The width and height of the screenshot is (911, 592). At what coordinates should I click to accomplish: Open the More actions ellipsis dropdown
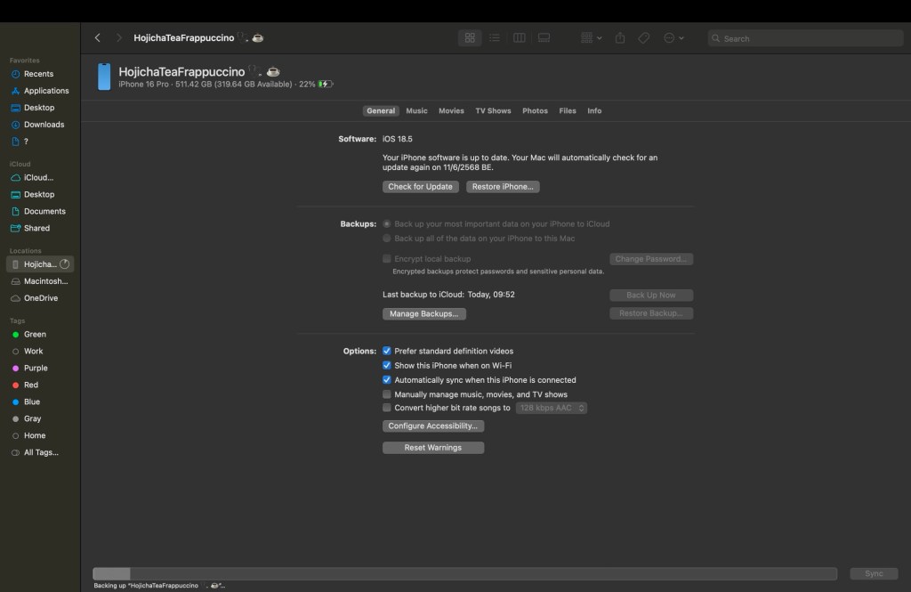pyautogui.click(x=673, y=38)
